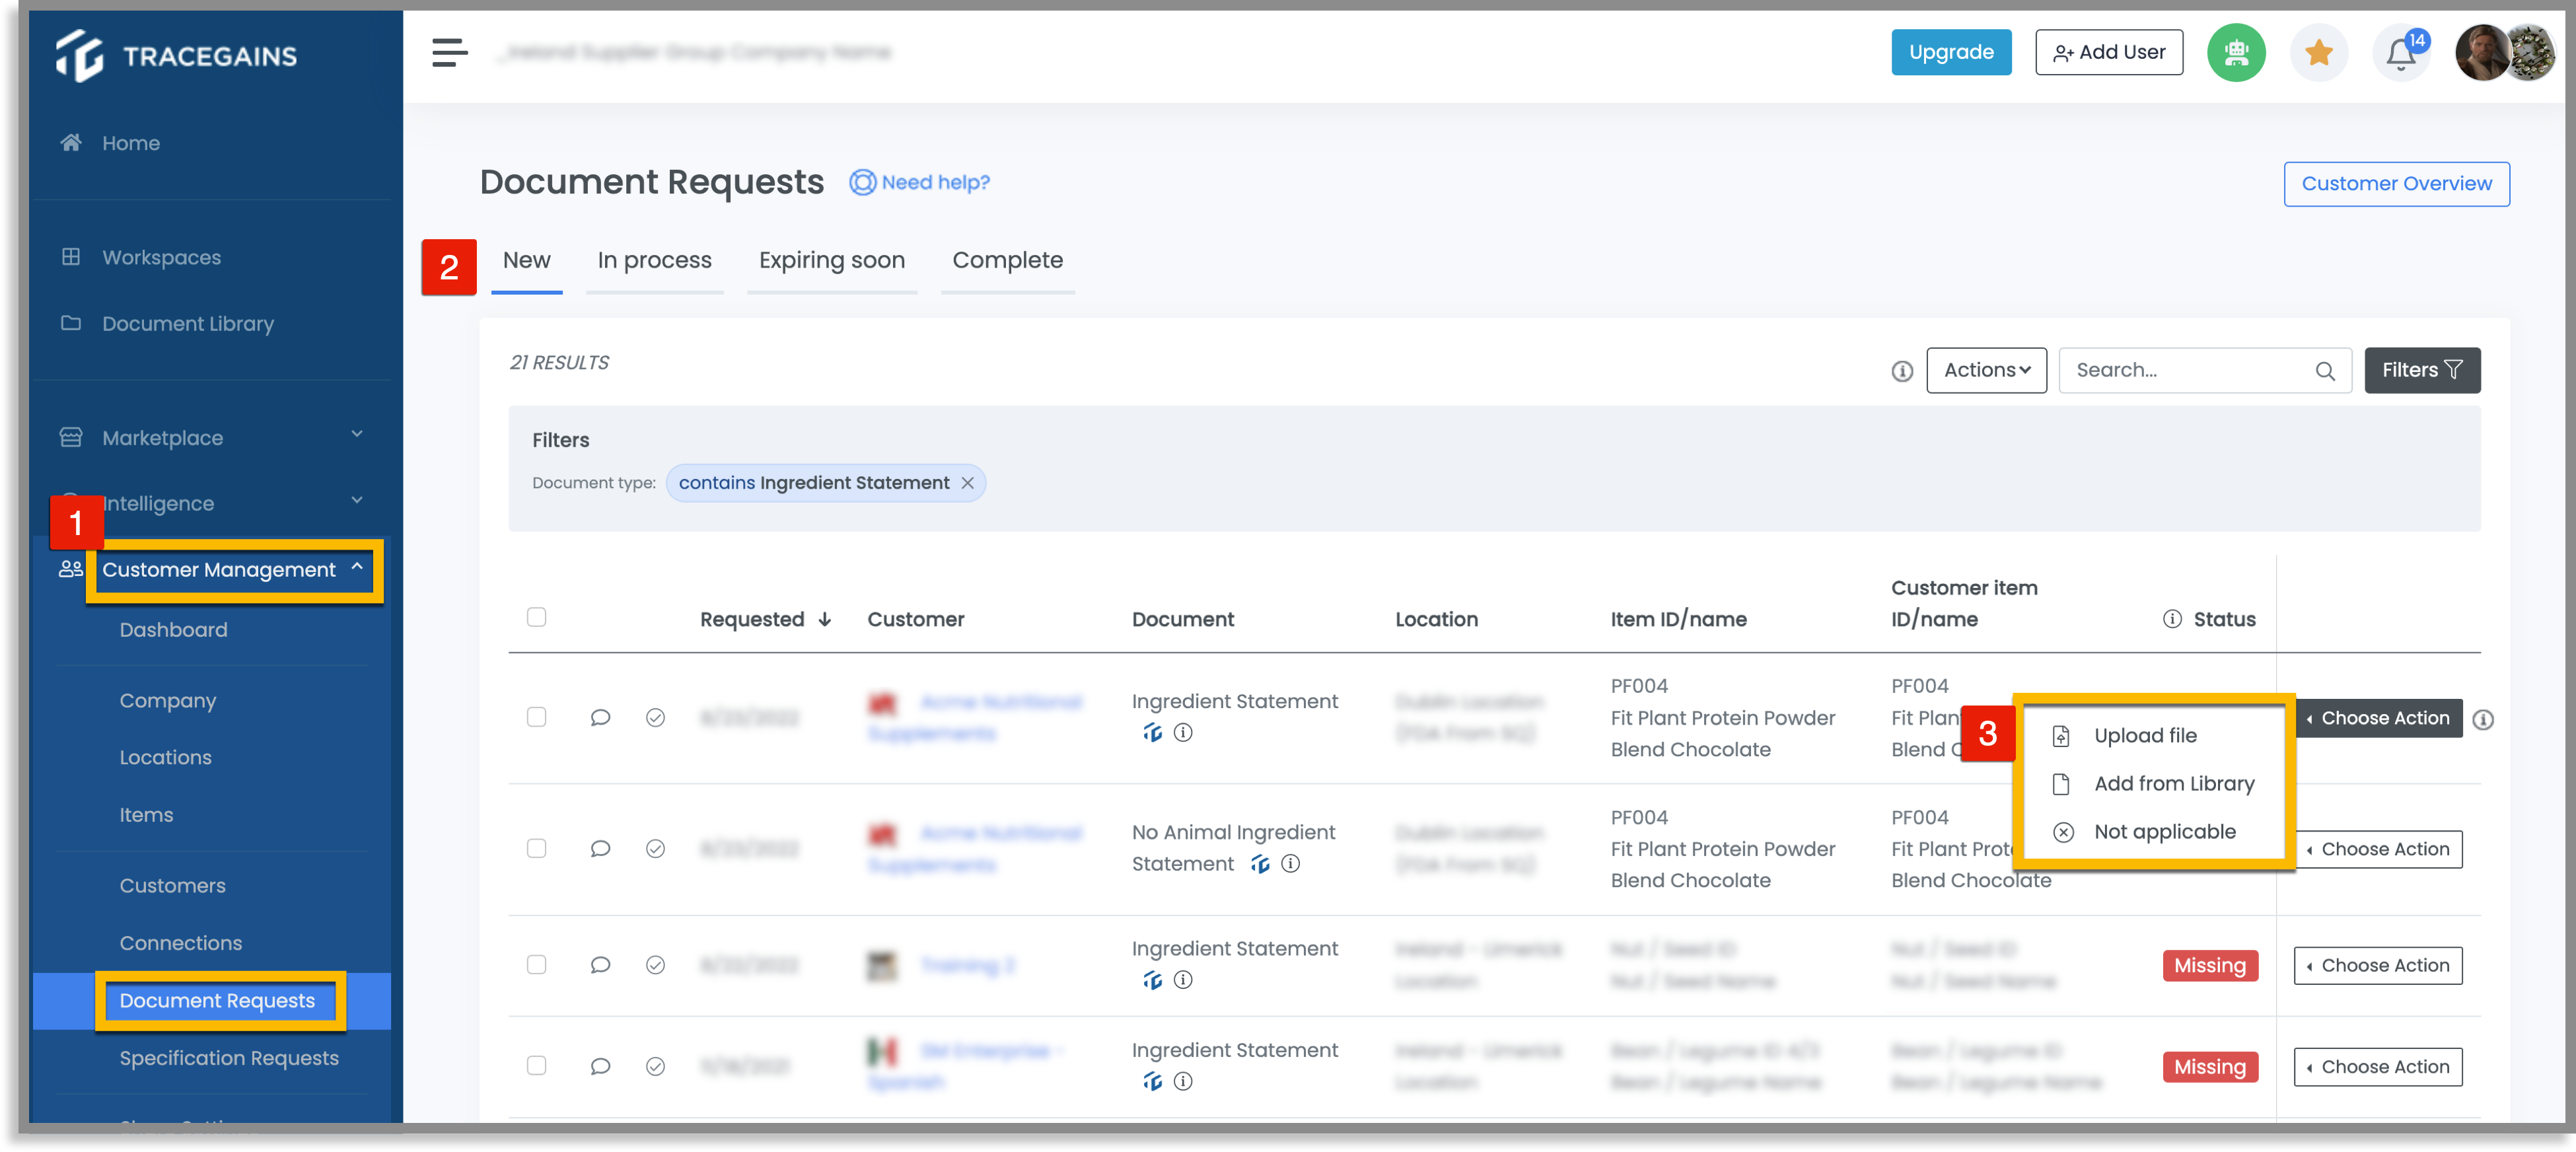The width and height of the screenshot is (2576, 1152).
Task: Open the Actions dropdown
Action: (x=1986, y=370)
